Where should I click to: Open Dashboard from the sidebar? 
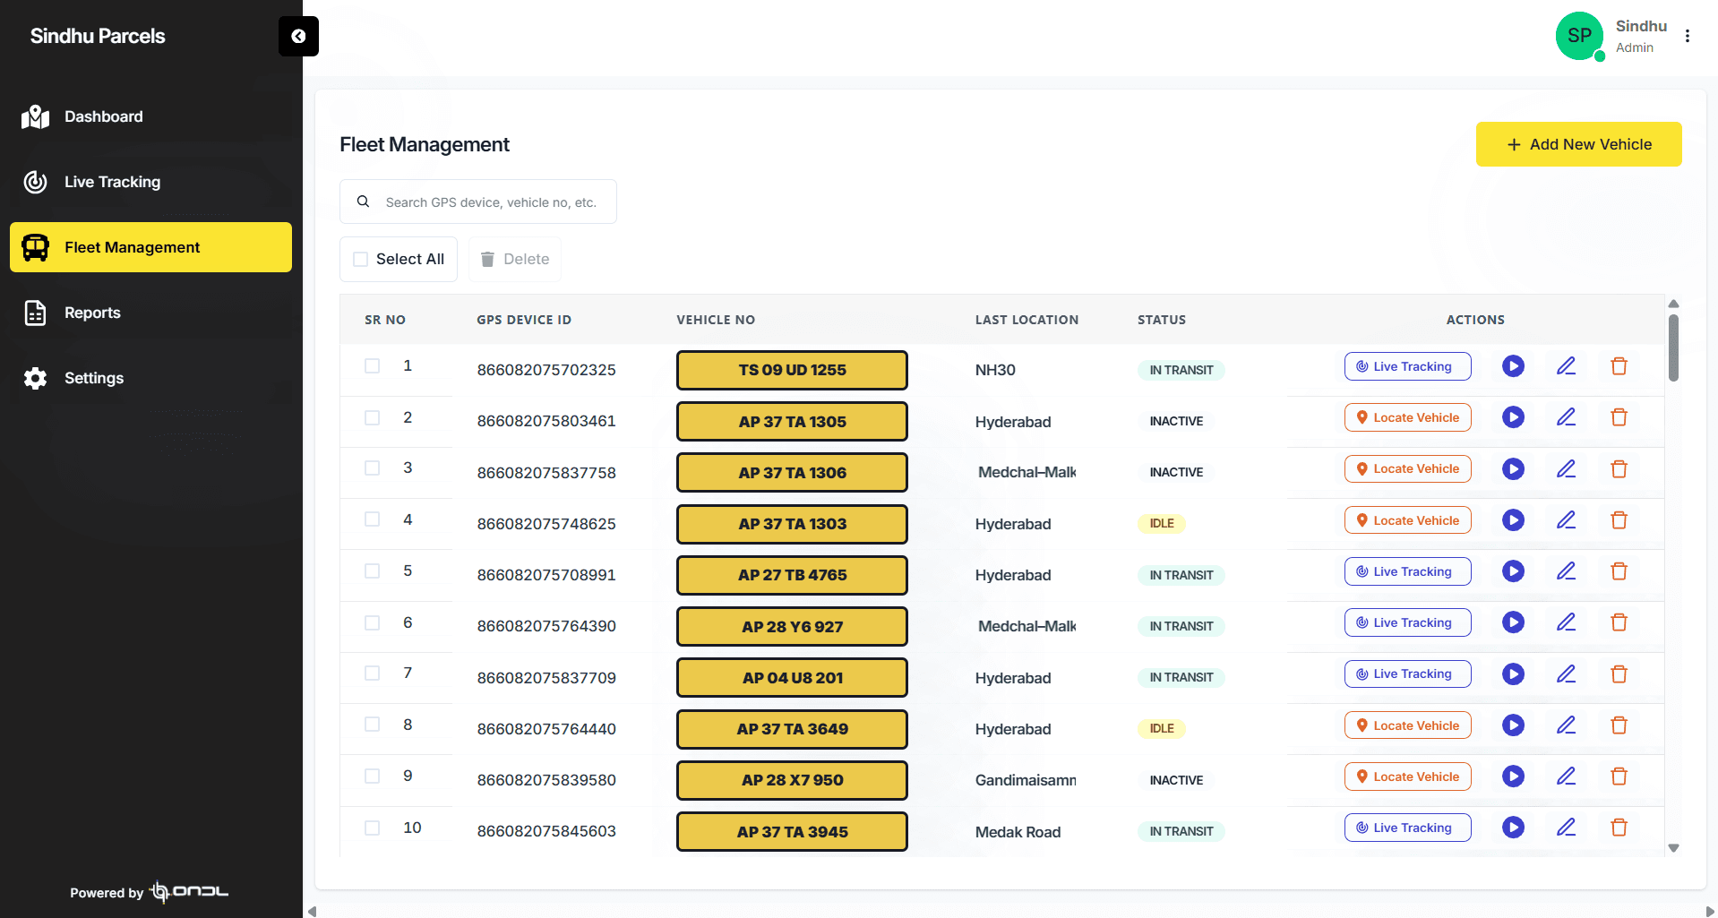coord(150,116)
